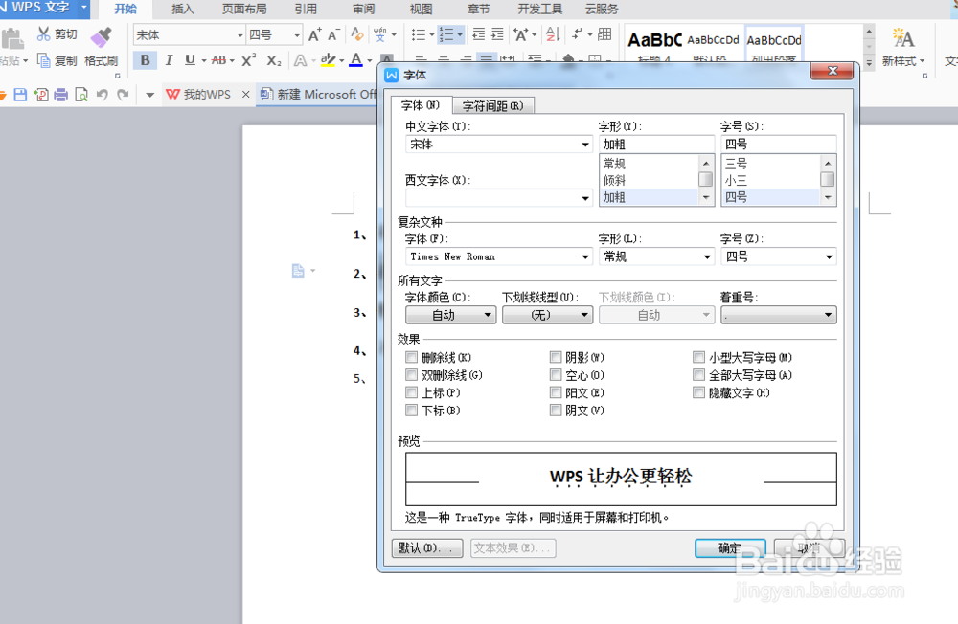Apply strikethrough AB icon
958x624 pixels.
coord(218,60)
